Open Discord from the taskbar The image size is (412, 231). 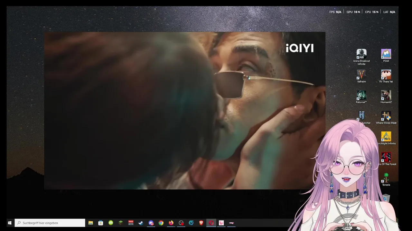(151, 223)
